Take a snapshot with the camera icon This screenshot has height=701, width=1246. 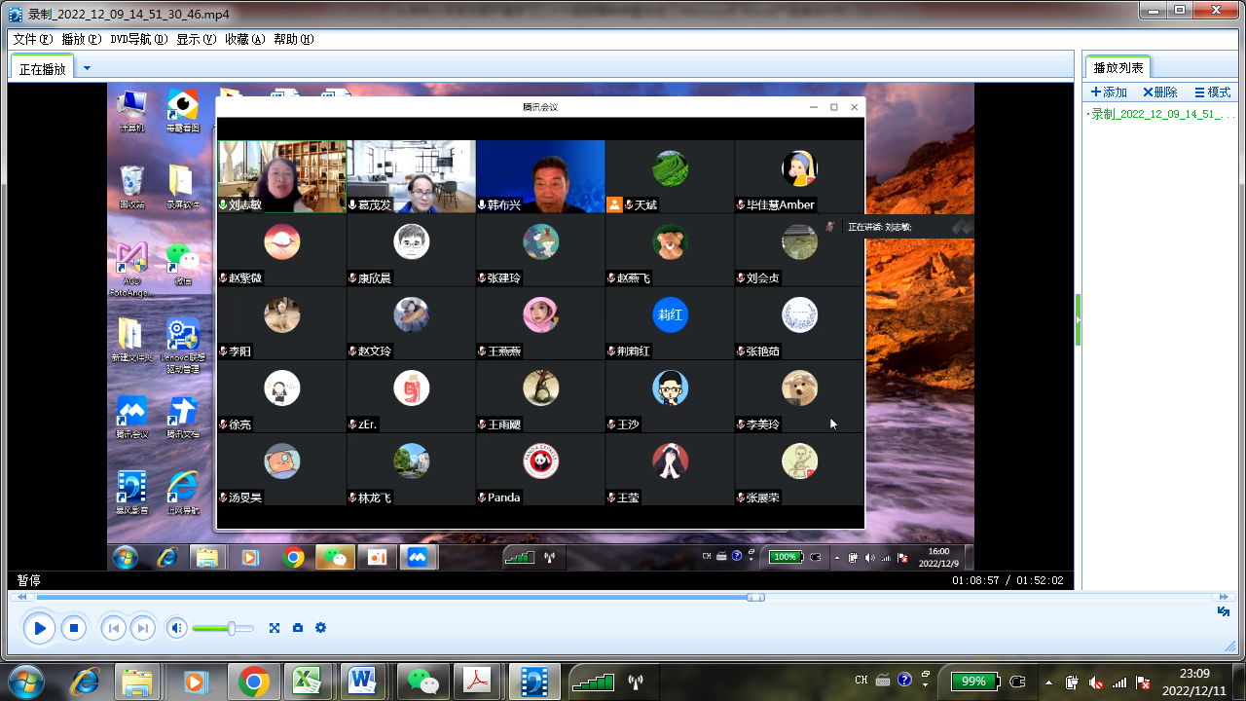click(298, 628)
